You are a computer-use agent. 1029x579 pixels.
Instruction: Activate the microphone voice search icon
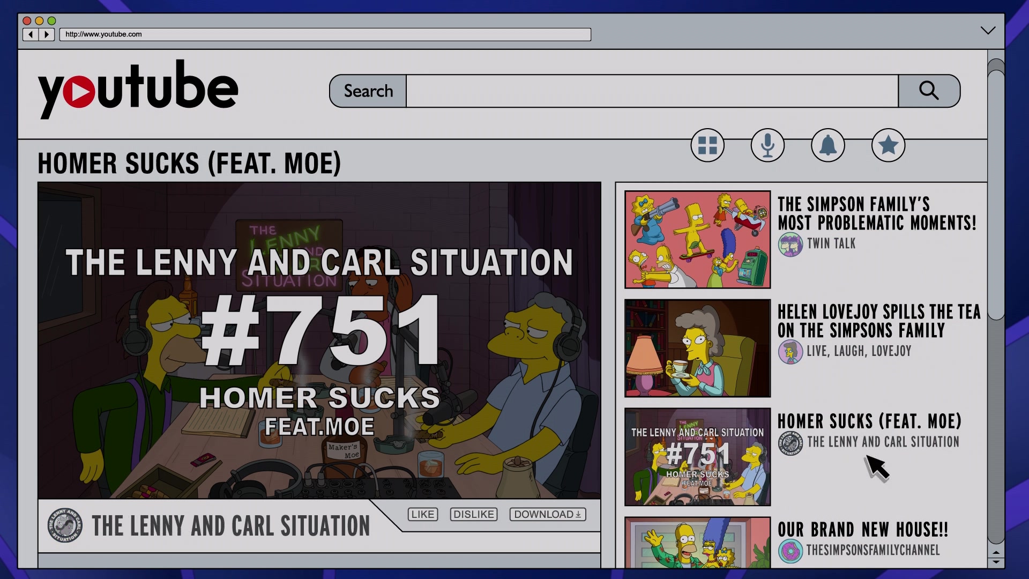coord(767,145)
